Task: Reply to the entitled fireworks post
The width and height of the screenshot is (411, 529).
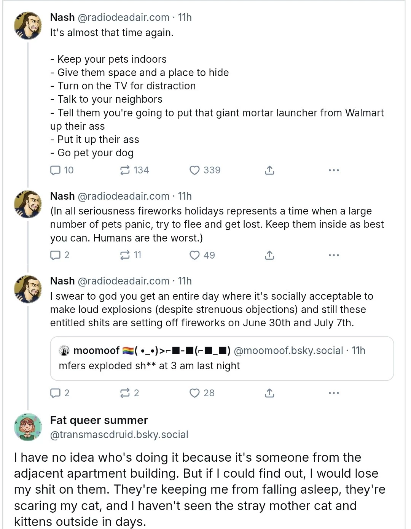Action: pos(60,393)
